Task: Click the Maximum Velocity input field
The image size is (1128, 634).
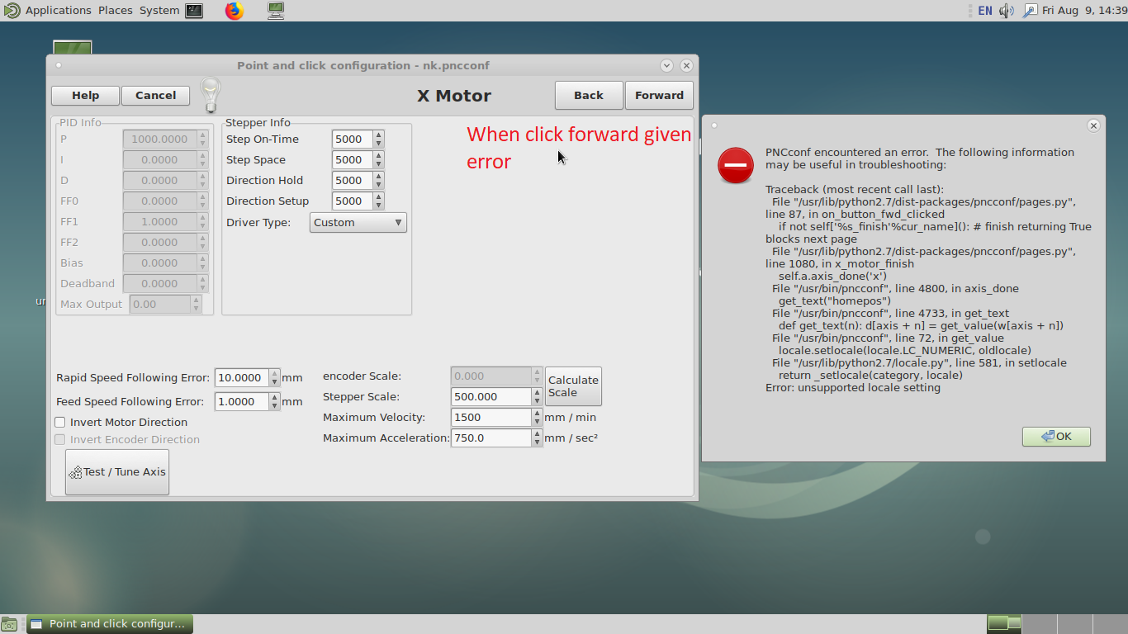Action: click(491, 417)
